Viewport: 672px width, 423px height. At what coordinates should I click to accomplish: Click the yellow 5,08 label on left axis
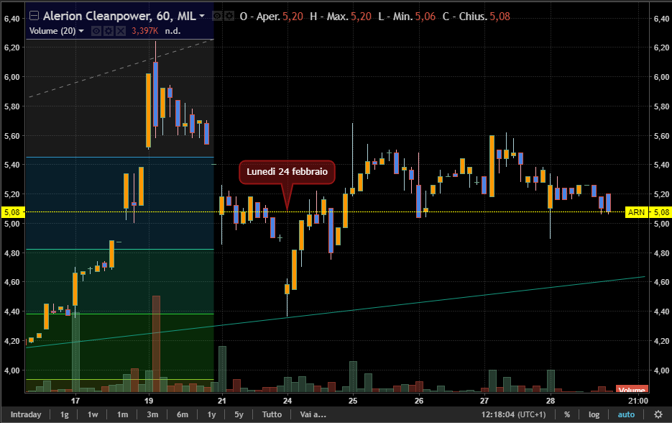click(x=12, y=212)
